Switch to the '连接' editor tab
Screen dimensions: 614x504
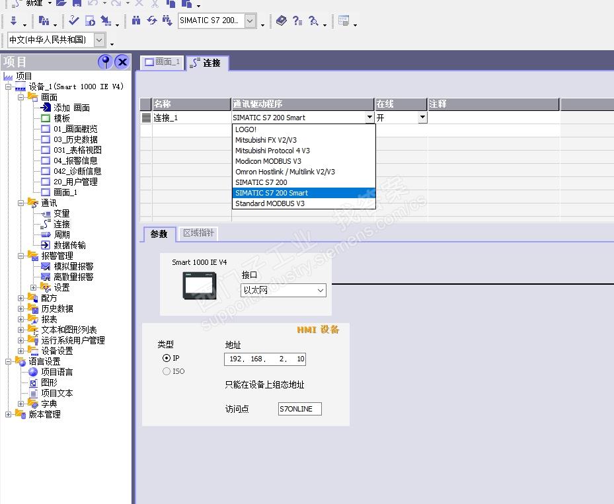(x=207, y=63)
